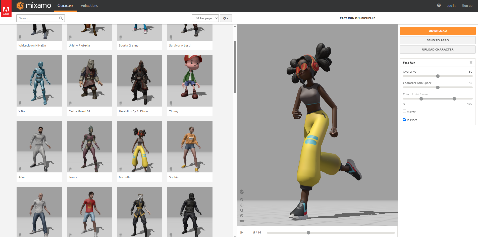
Task: Switch to the Characters tab
Action: 65,6
